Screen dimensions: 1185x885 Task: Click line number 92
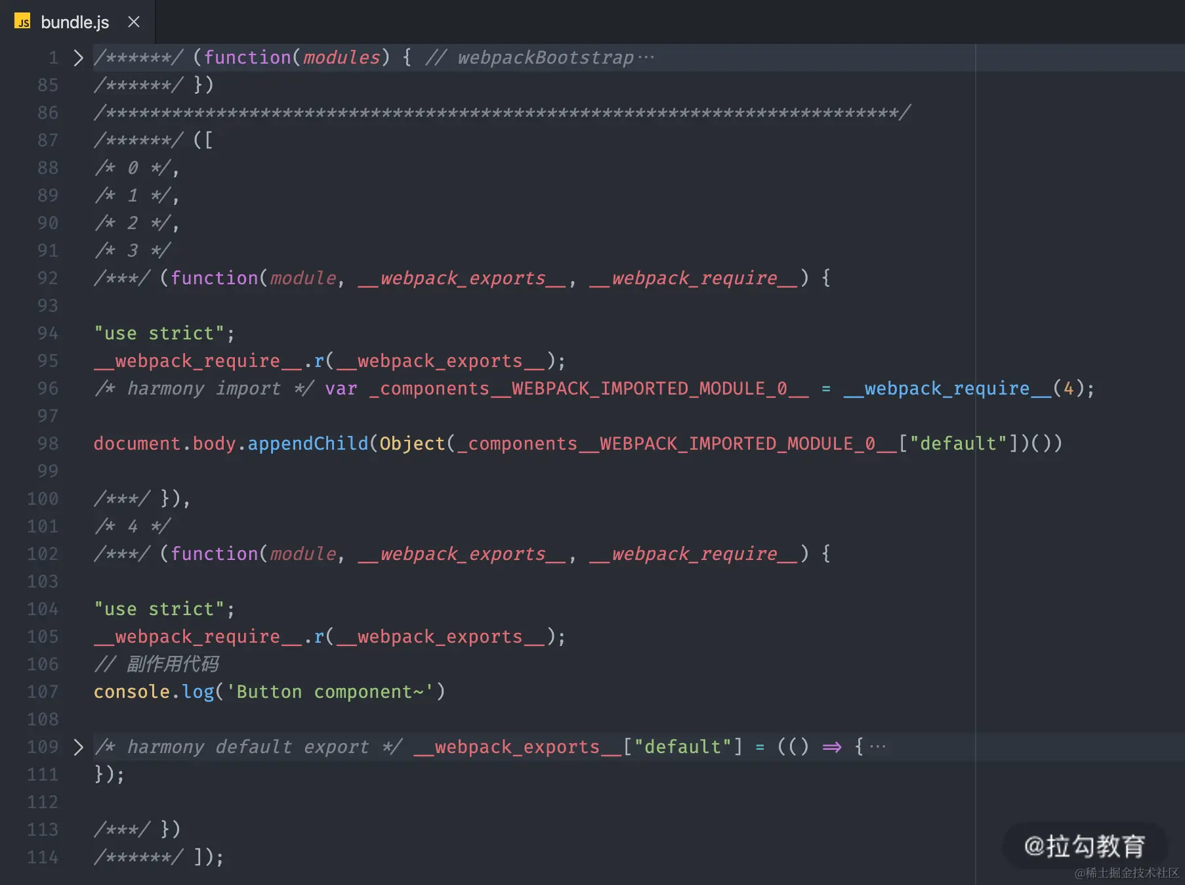(x=48, y=278)
